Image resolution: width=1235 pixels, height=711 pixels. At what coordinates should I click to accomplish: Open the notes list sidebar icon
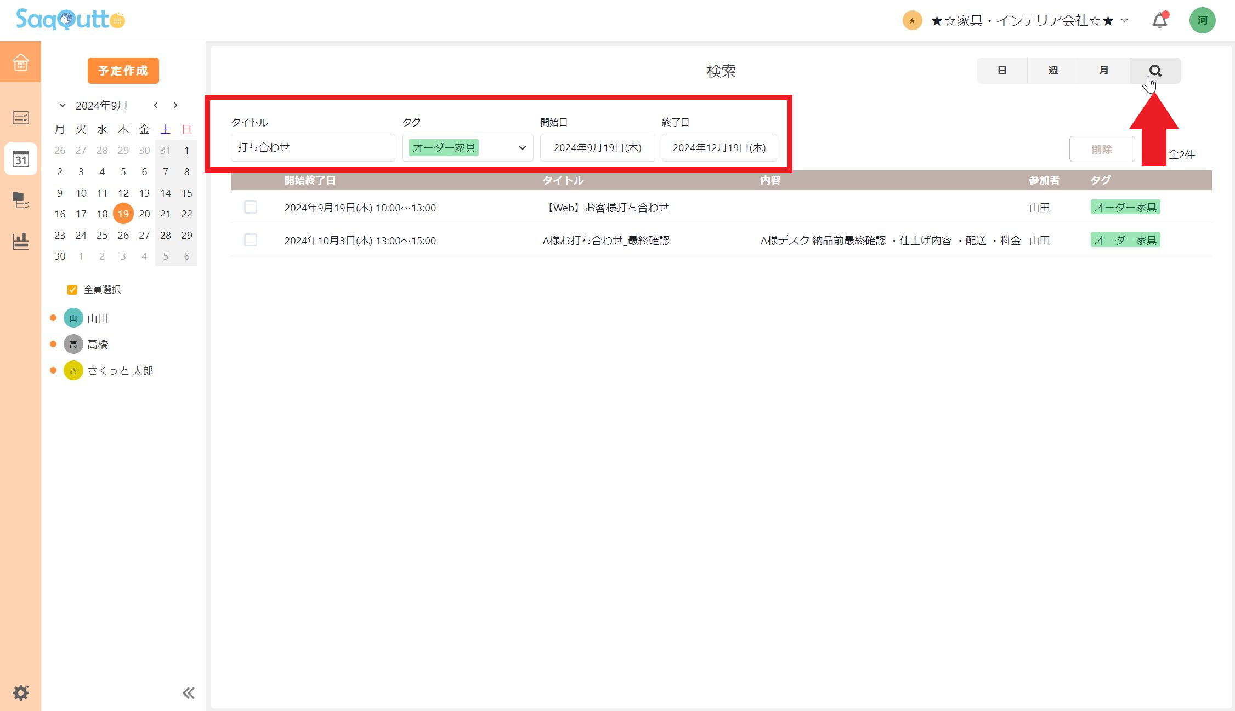[x=20, y=118]
